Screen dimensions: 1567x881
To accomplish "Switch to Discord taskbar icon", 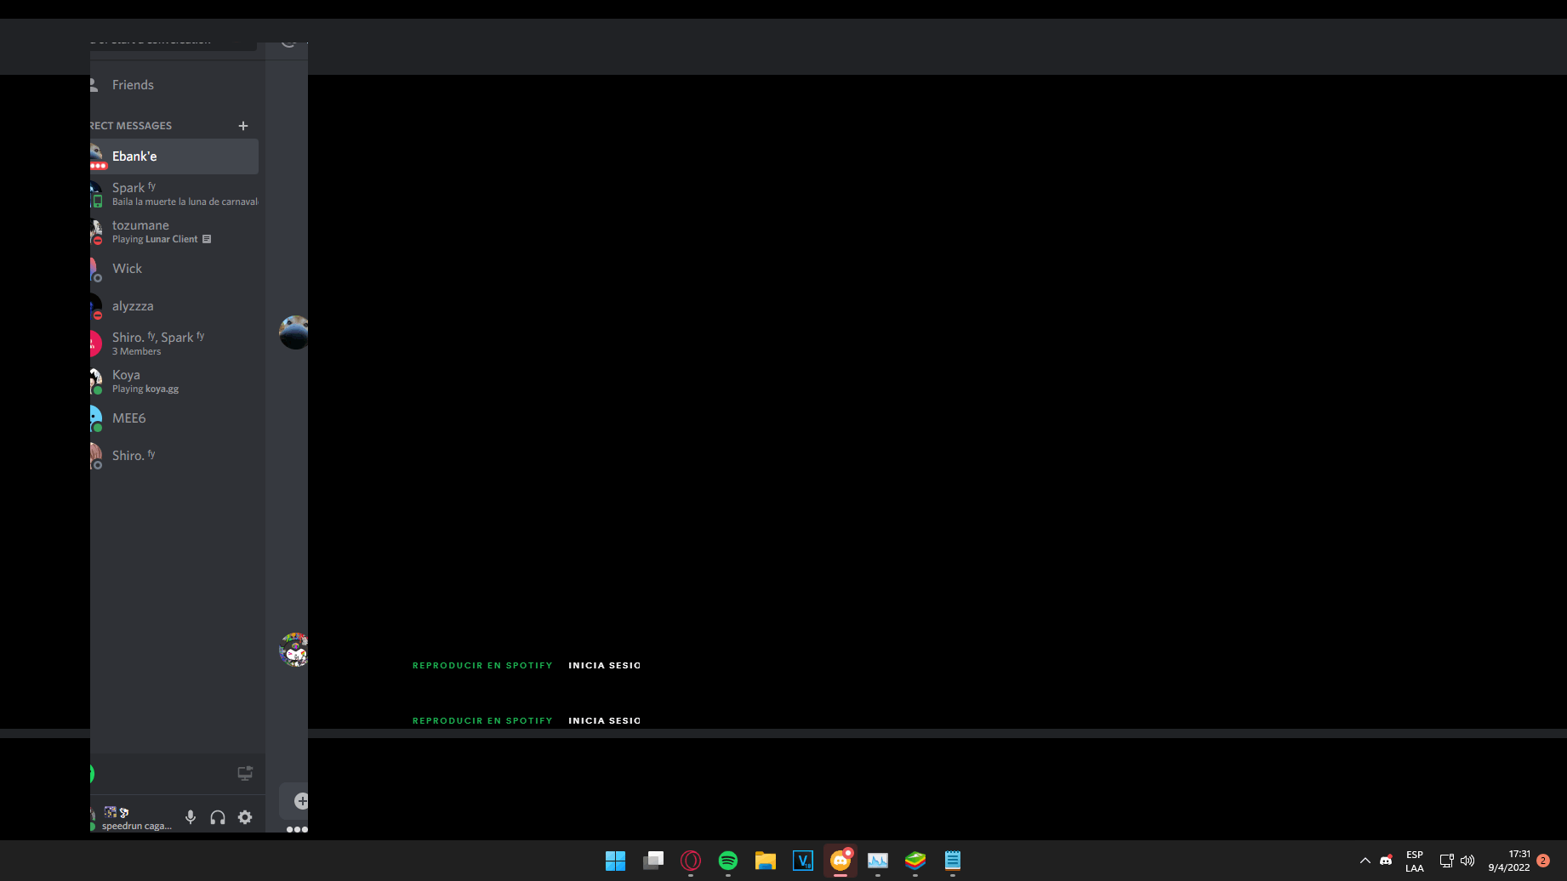I will 840,861.
